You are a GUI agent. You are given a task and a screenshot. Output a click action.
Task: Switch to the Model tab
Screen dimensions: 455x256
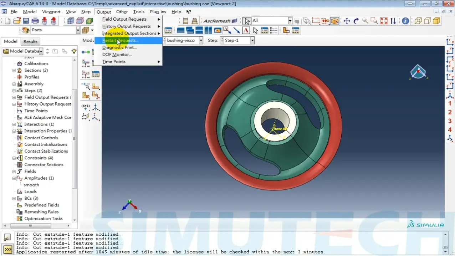point(10,41)
